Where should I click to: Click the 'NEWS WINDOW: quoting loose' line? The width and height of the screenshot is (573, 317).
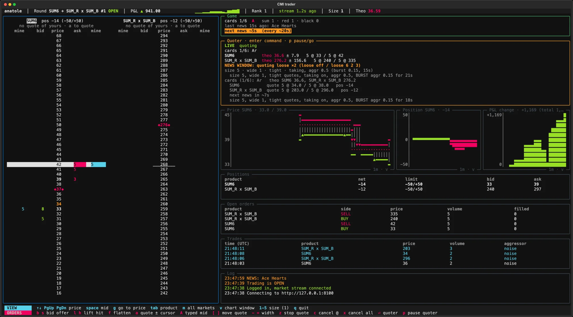click(292, 65)
